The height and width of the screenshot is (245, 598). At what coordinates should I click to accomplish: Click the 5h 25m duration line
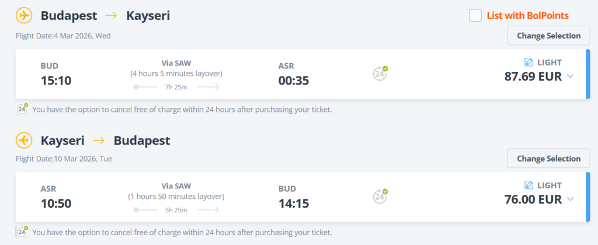[x=176, y=210]
